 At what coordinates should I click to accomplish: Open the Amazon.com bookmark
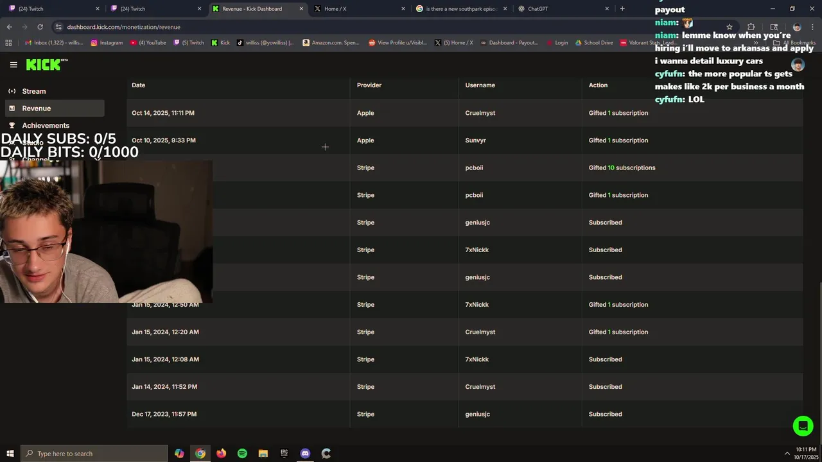(x=331, y=43)
